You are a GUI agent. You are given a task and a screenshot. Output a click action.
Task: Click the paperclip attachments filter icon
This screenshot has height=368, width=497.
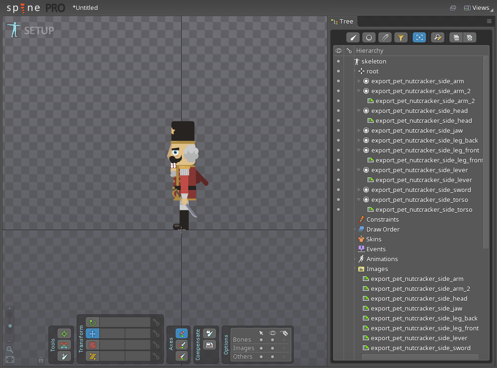pyautogui.click(x=385, y=38)
